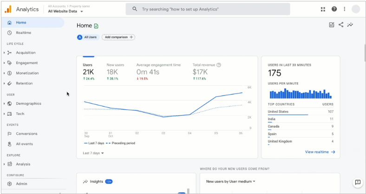Click the India country row

301,119
